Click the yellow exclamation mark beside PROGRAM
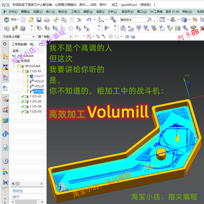This screenshot has height=204, width=204. pyautogui.click(x=18, y=66)
